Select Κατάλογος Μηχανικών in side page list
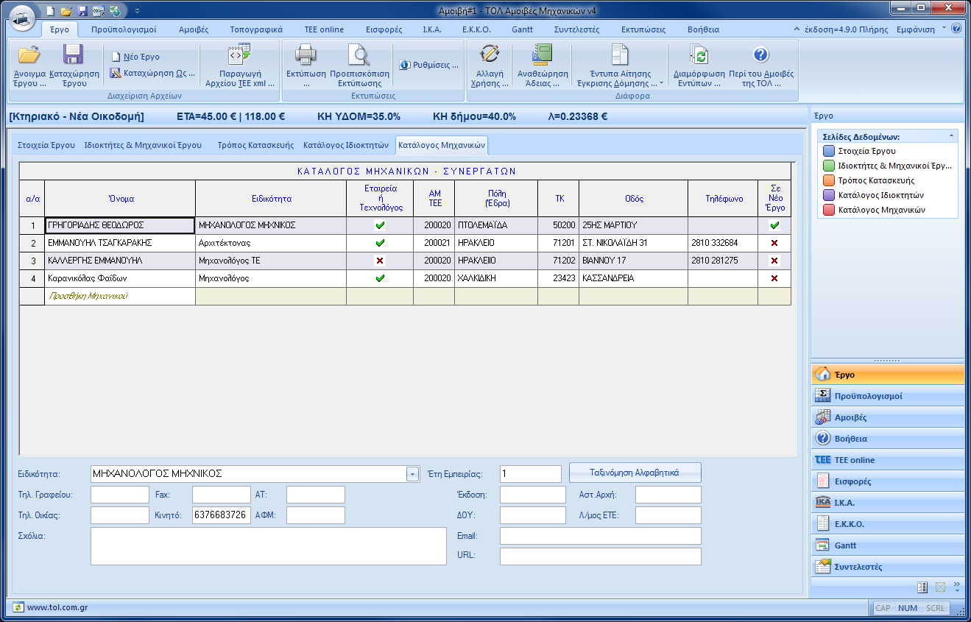The image size is (971, 622). [873, 210]
